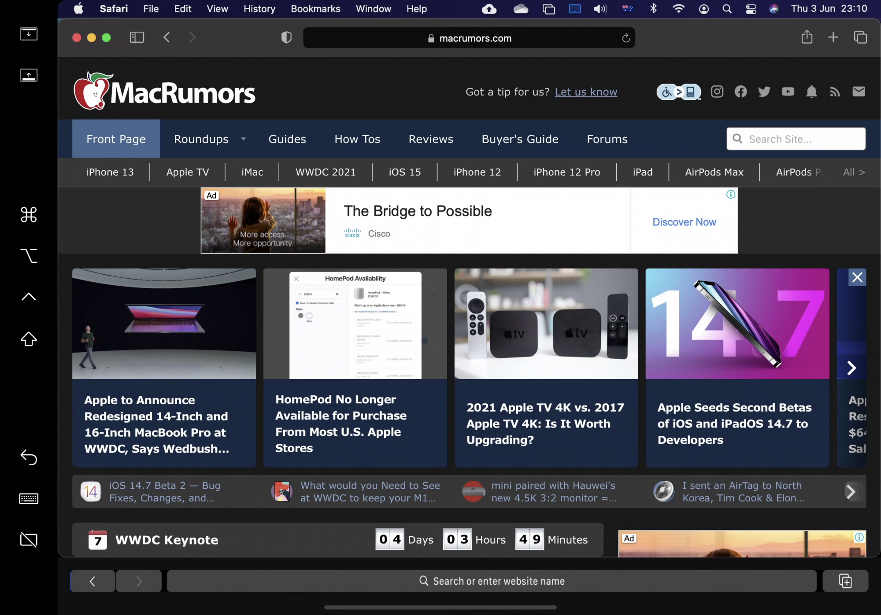Image resolution: width=881 pixels, height=615 pixels.
Task: Select the Front Page tab
Action: click(116, 139)
